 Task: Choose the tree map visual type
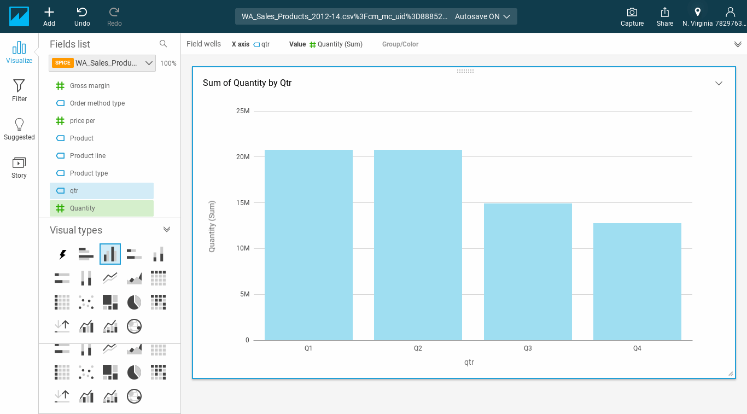tap(110, 302)
